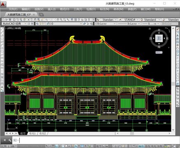Click the ViewCube 上 top face
180x148 pixels.
(159, 38)
